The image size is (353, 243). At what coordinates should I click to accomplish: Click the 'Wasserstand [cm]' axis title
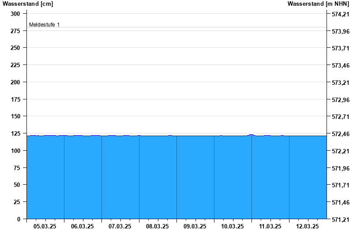coord(28,4)
